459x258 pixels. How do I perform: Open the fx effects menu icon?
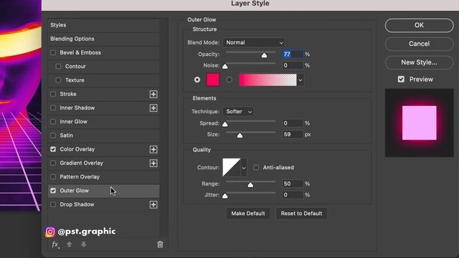pyautogui.click(x=55, y=244)
